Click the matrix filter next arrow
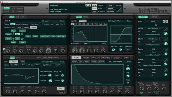Viewport: 172px width, 97px height. coord(167,21)
